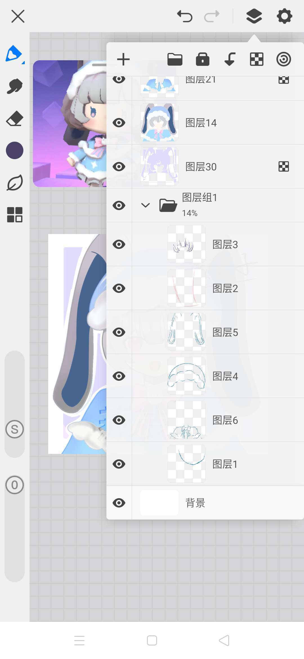304x659 pixels.
Task: Collapse 图层组1 group chevron
Action: (145, 205)
